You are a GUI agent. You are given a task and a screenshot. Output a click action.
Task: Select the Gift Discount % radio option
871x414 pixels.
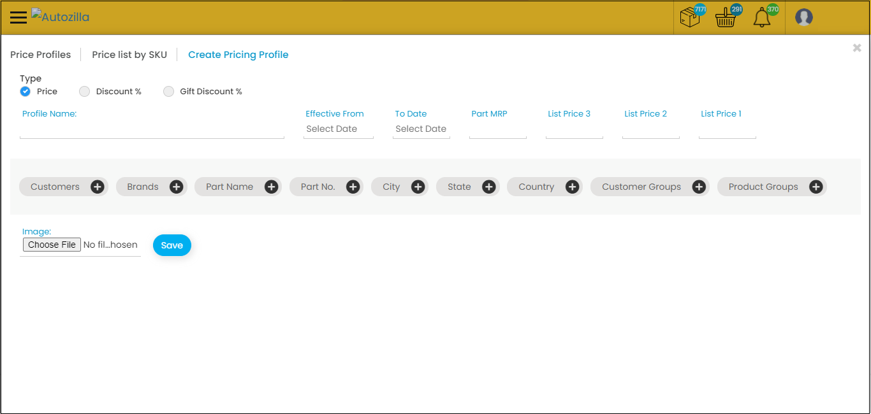168,92
